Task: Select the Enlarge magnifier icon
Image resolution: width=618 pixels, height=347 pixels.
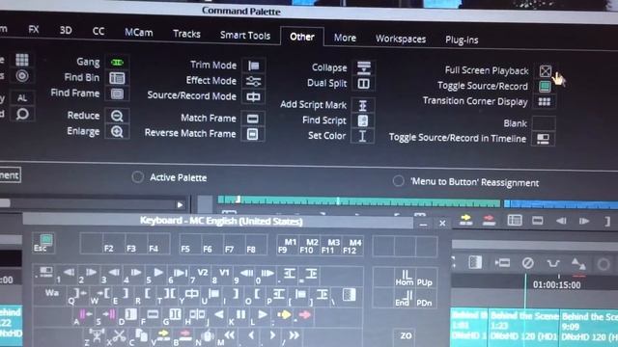Action: click(x=117, y=131)
